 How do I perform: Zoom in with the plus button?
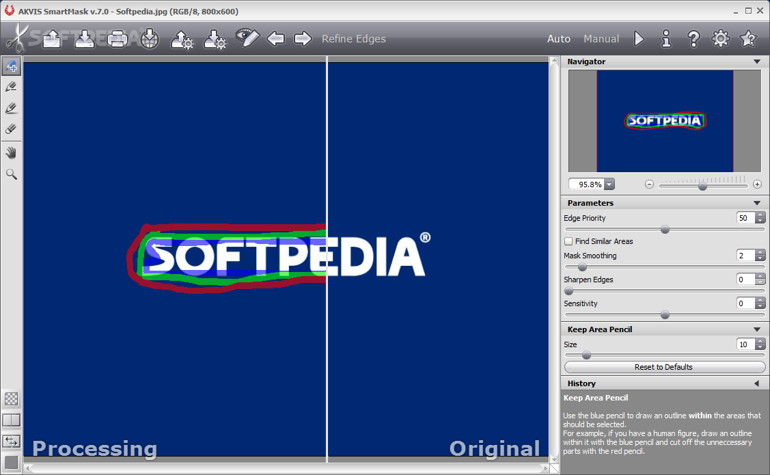[757, 185]
